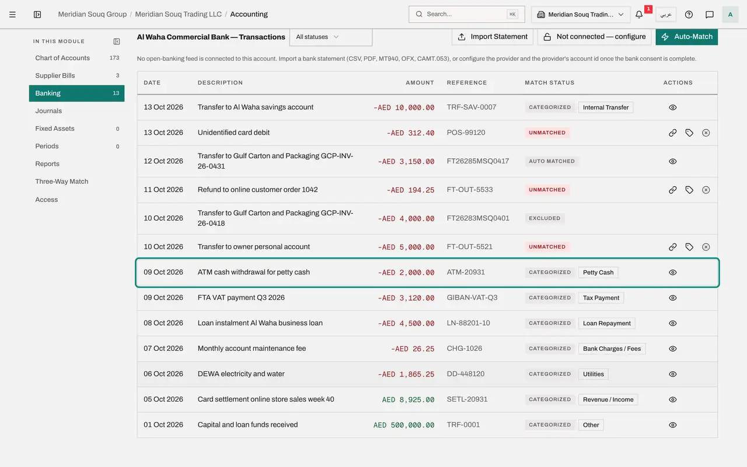747x467 pixels.
Task: View ATM cash withdrawal details
Action: [x=673, y=273]
